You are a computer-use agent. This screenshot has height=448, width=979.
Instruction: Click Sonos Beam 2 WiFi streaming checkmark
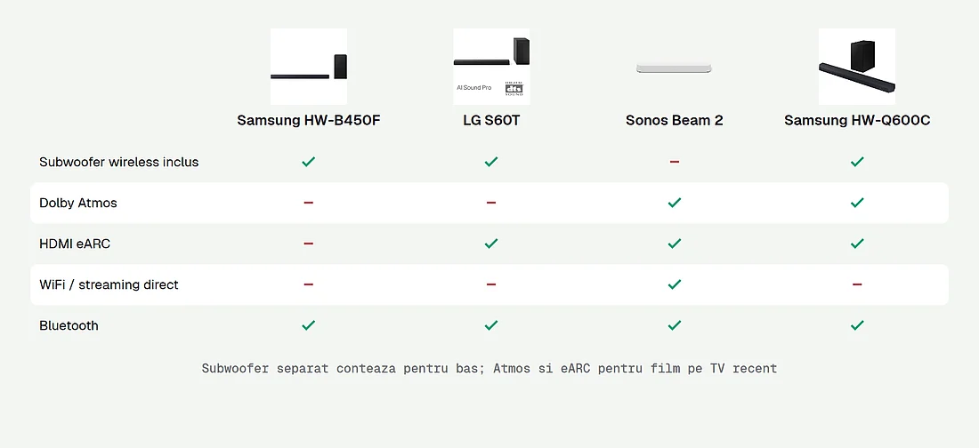pyautogui.click(x=675, y=284)
